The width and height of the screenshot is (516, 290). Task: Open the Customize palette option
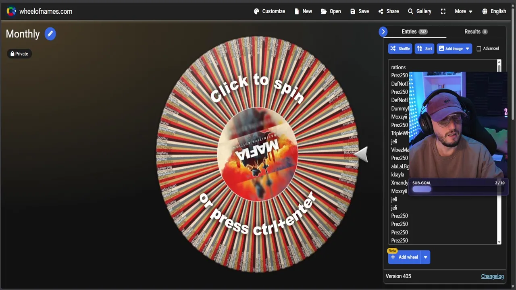click(269, 11)
